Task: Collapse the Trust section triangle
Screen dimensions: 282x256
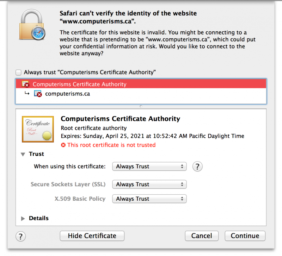Action: [23, 154]
